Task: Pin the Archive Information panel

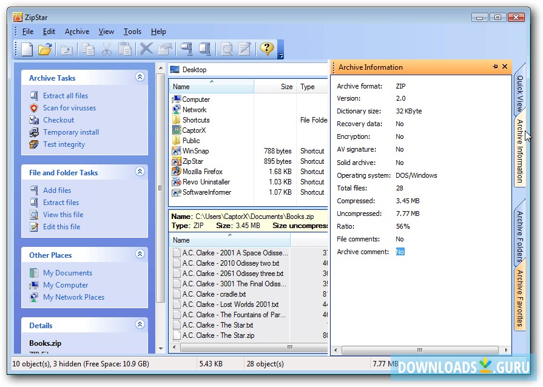Action: coord(495,67)
